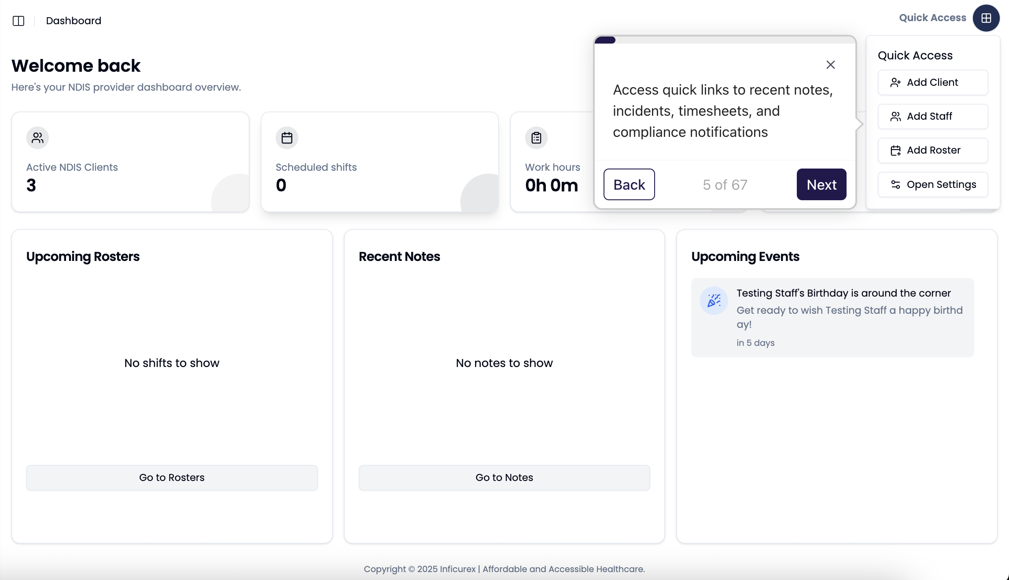Go Back in the tour popup

629,185
